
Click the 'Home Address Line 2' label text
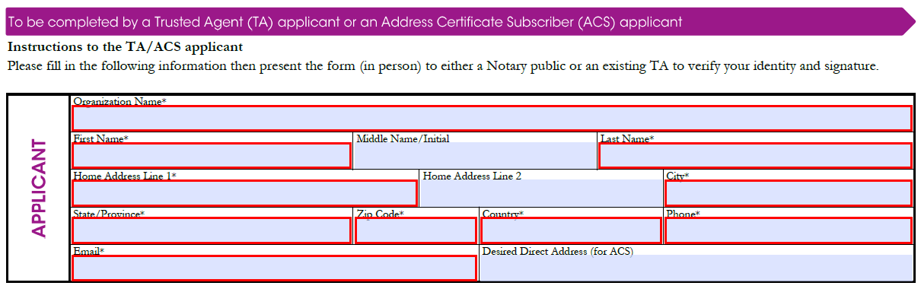472,176
